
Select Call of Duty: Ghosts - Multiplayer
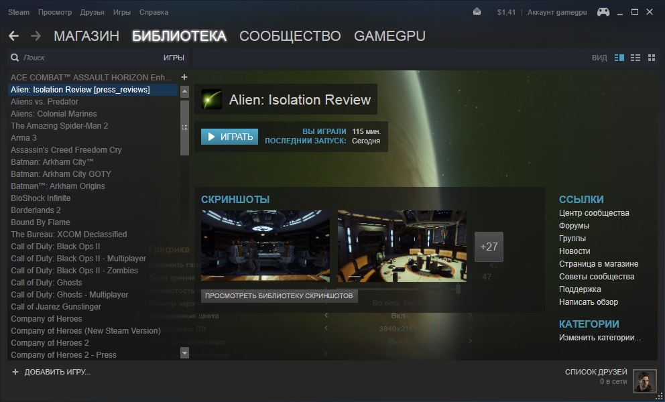(69, 295)
